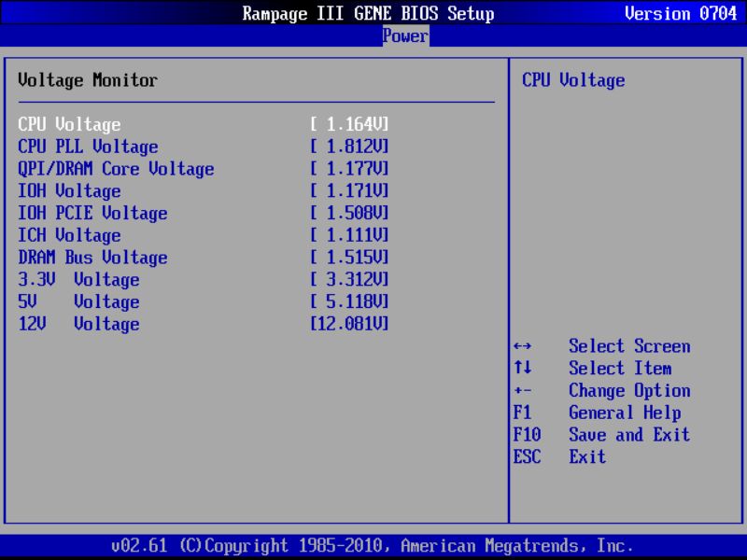This screenshot has width=747, height=560.
Task: Click the General Help hint
Action: (625, 413)
